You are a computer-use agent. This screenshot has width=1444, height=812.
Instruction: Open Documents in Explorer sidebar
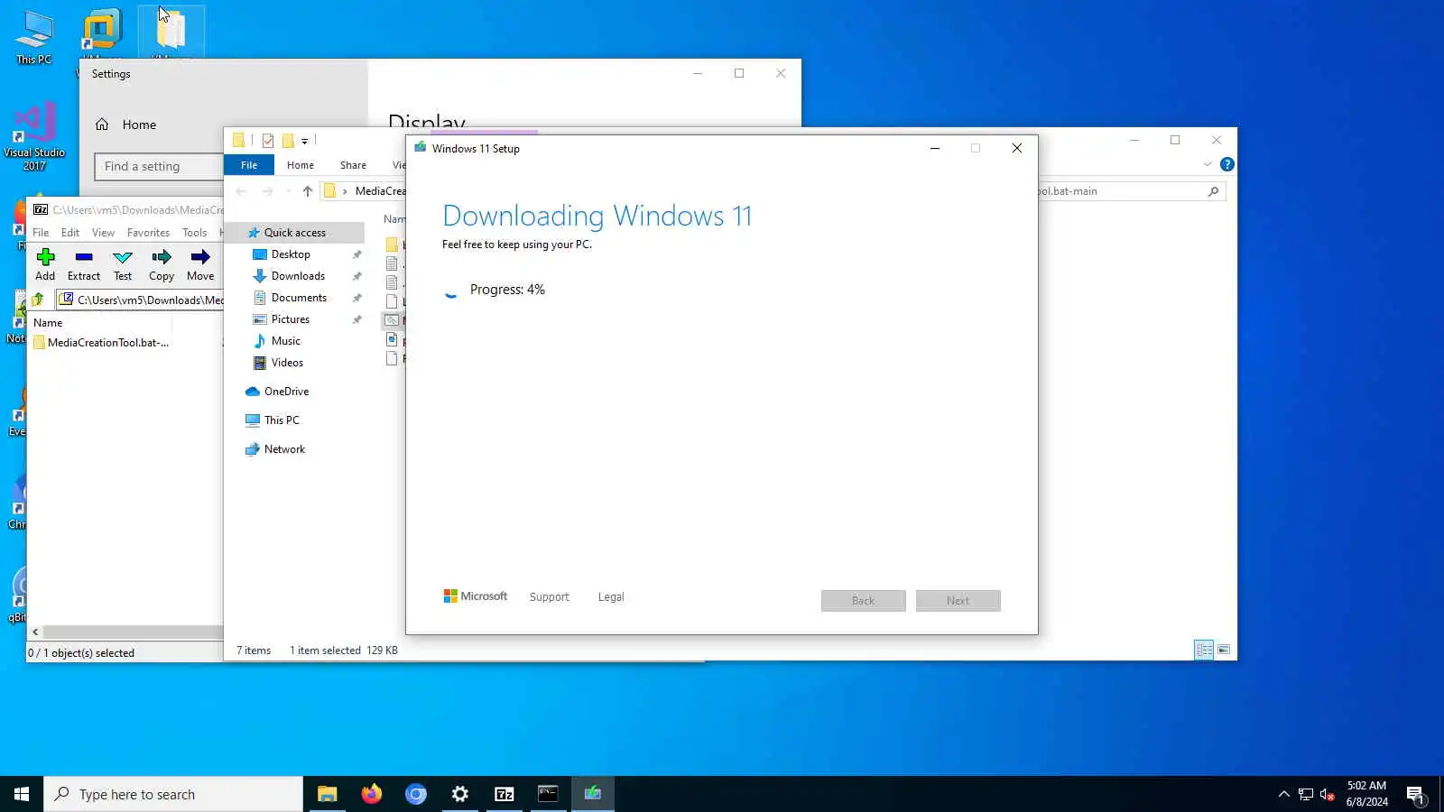[299, 298]
